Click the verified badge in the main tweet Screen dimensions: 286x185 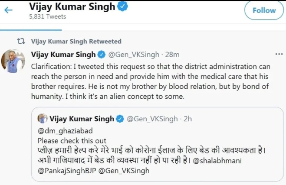point(102,55)
